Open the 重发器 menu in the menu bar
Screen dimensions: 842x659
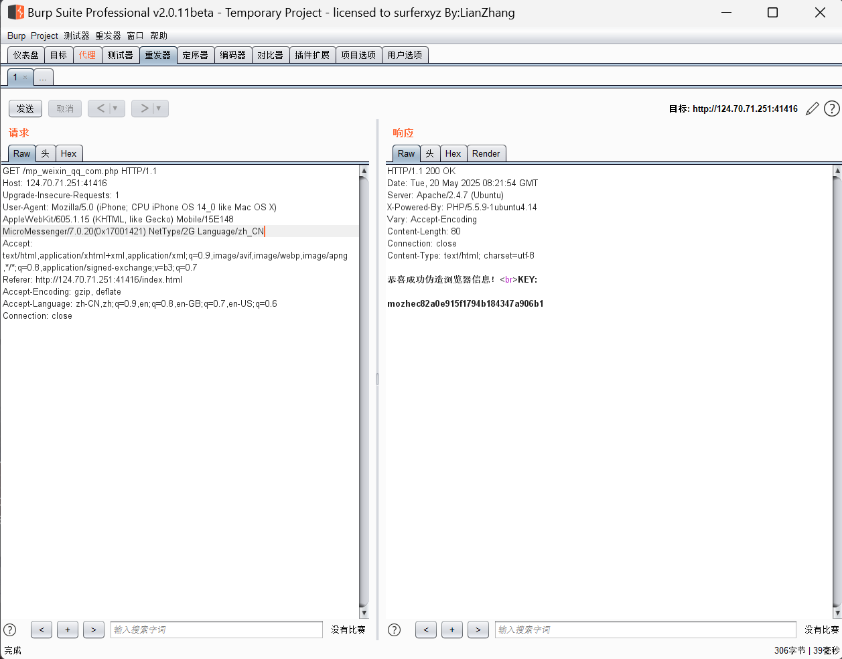point(108,35)
